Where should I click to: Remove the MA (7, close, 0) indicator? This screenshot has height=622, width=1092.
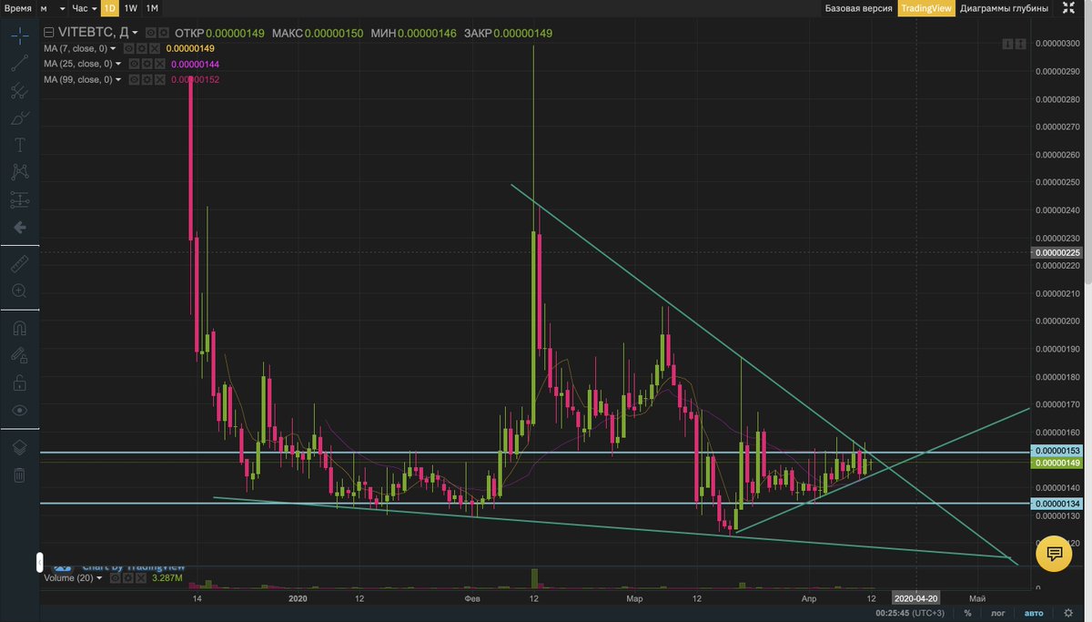pyautogui.click(x=155, y=48)
